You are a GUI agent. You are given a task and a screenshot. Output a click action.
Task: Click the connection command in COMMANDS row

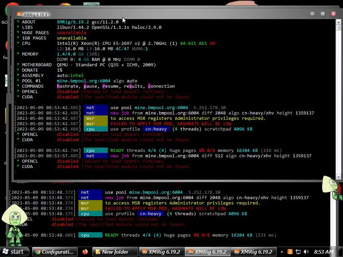tap(161, 86)
